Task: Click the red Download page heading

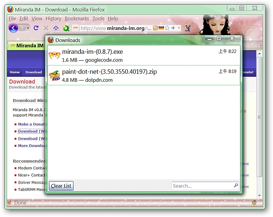Action: pyautogui.click(x=22, y=82)
